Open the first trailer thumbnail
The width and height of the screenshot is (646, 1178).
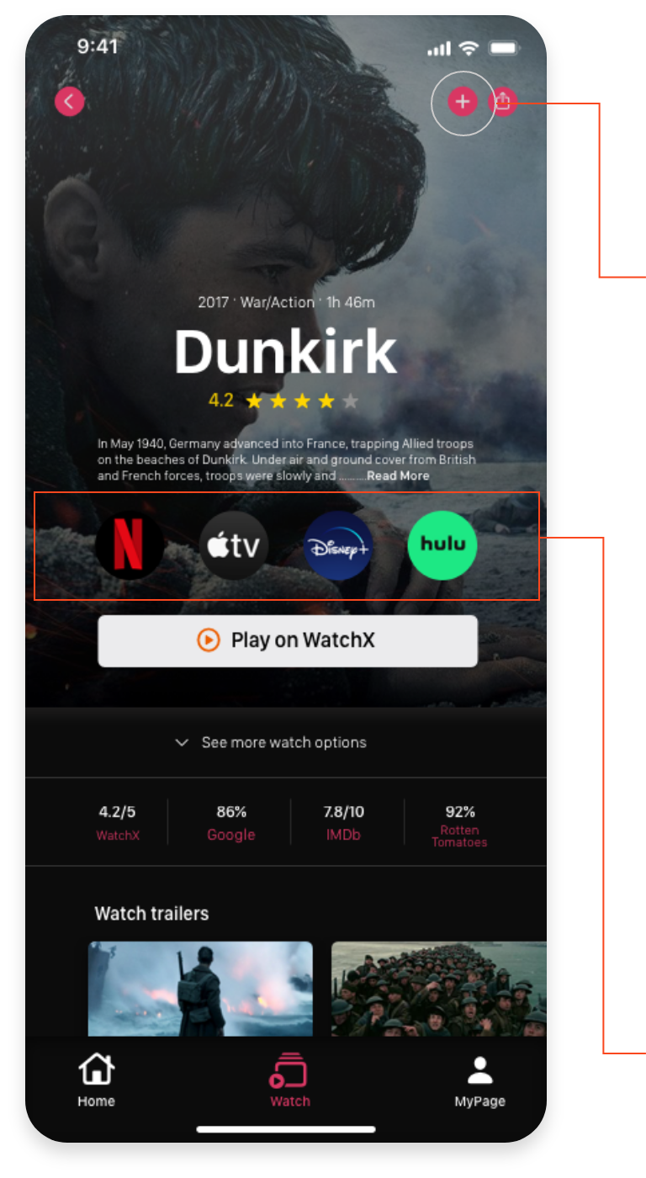click(201, 989)
